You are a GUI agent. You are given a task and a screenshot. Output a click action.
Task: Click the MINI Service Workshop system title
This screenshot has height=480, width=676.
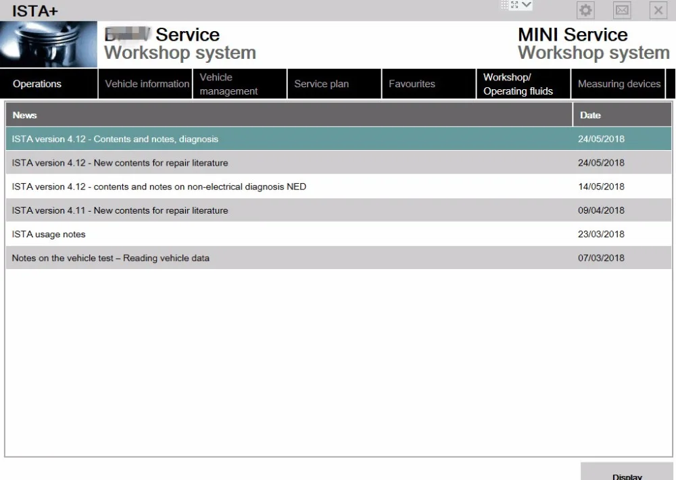594,43
